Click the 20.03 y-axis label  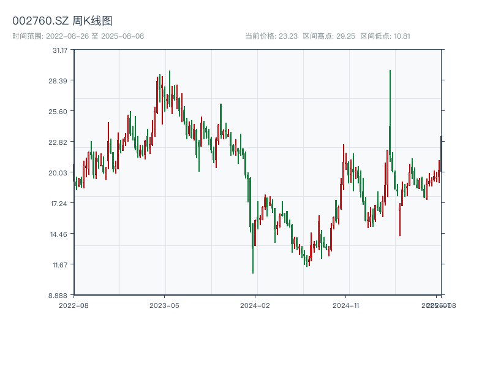click(58, 173)
